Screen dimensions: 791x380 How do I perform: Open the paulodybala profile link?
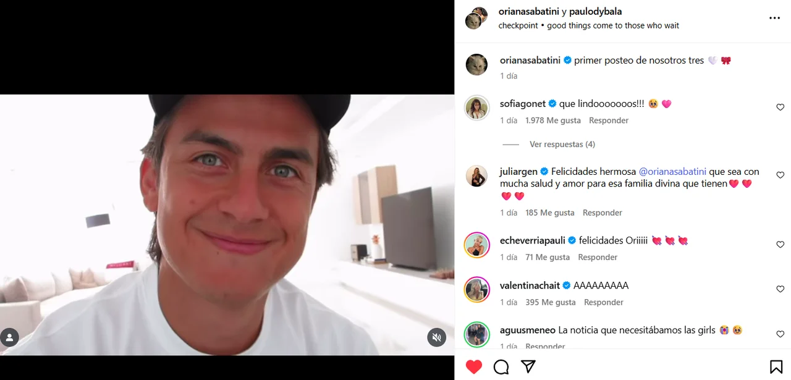pyautogui.click(x=595, y=12)
